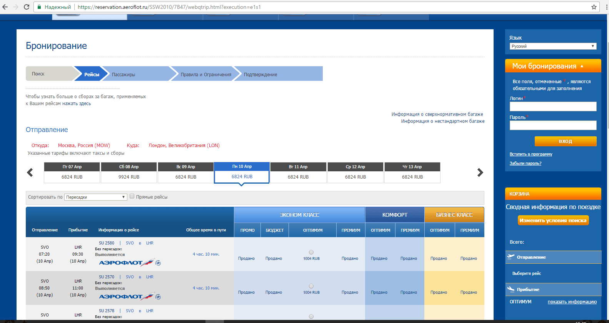Select the Вс 09 Апр date tab
This screenshot has height=323, width=609.
186,172
